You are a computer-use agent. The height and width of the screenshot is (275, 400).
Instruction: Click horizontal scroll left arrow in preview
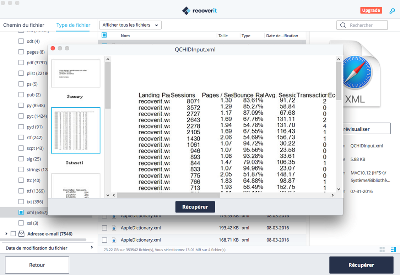[x=114, y=195]
